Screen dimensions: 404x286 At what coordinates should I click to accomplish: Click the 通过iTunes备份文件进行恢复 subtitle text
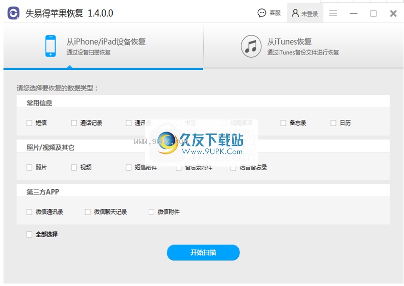(303, 52)
